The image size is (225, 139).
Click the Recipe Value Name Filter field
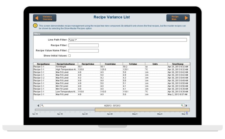(x=83, y=51)
